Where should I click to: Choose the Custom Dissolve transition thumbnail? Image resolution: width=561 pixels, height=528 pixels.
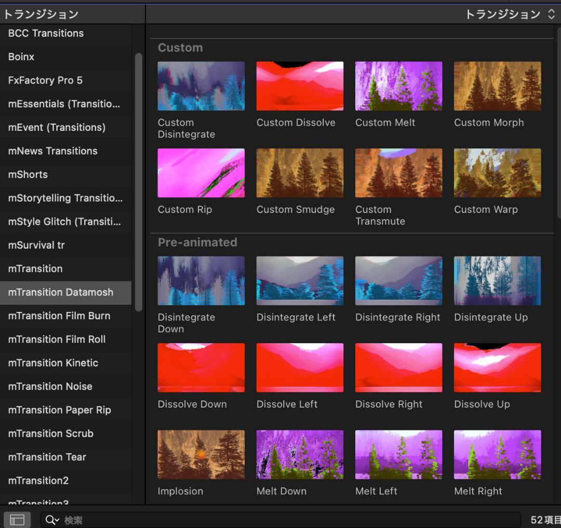coord(300,86)
